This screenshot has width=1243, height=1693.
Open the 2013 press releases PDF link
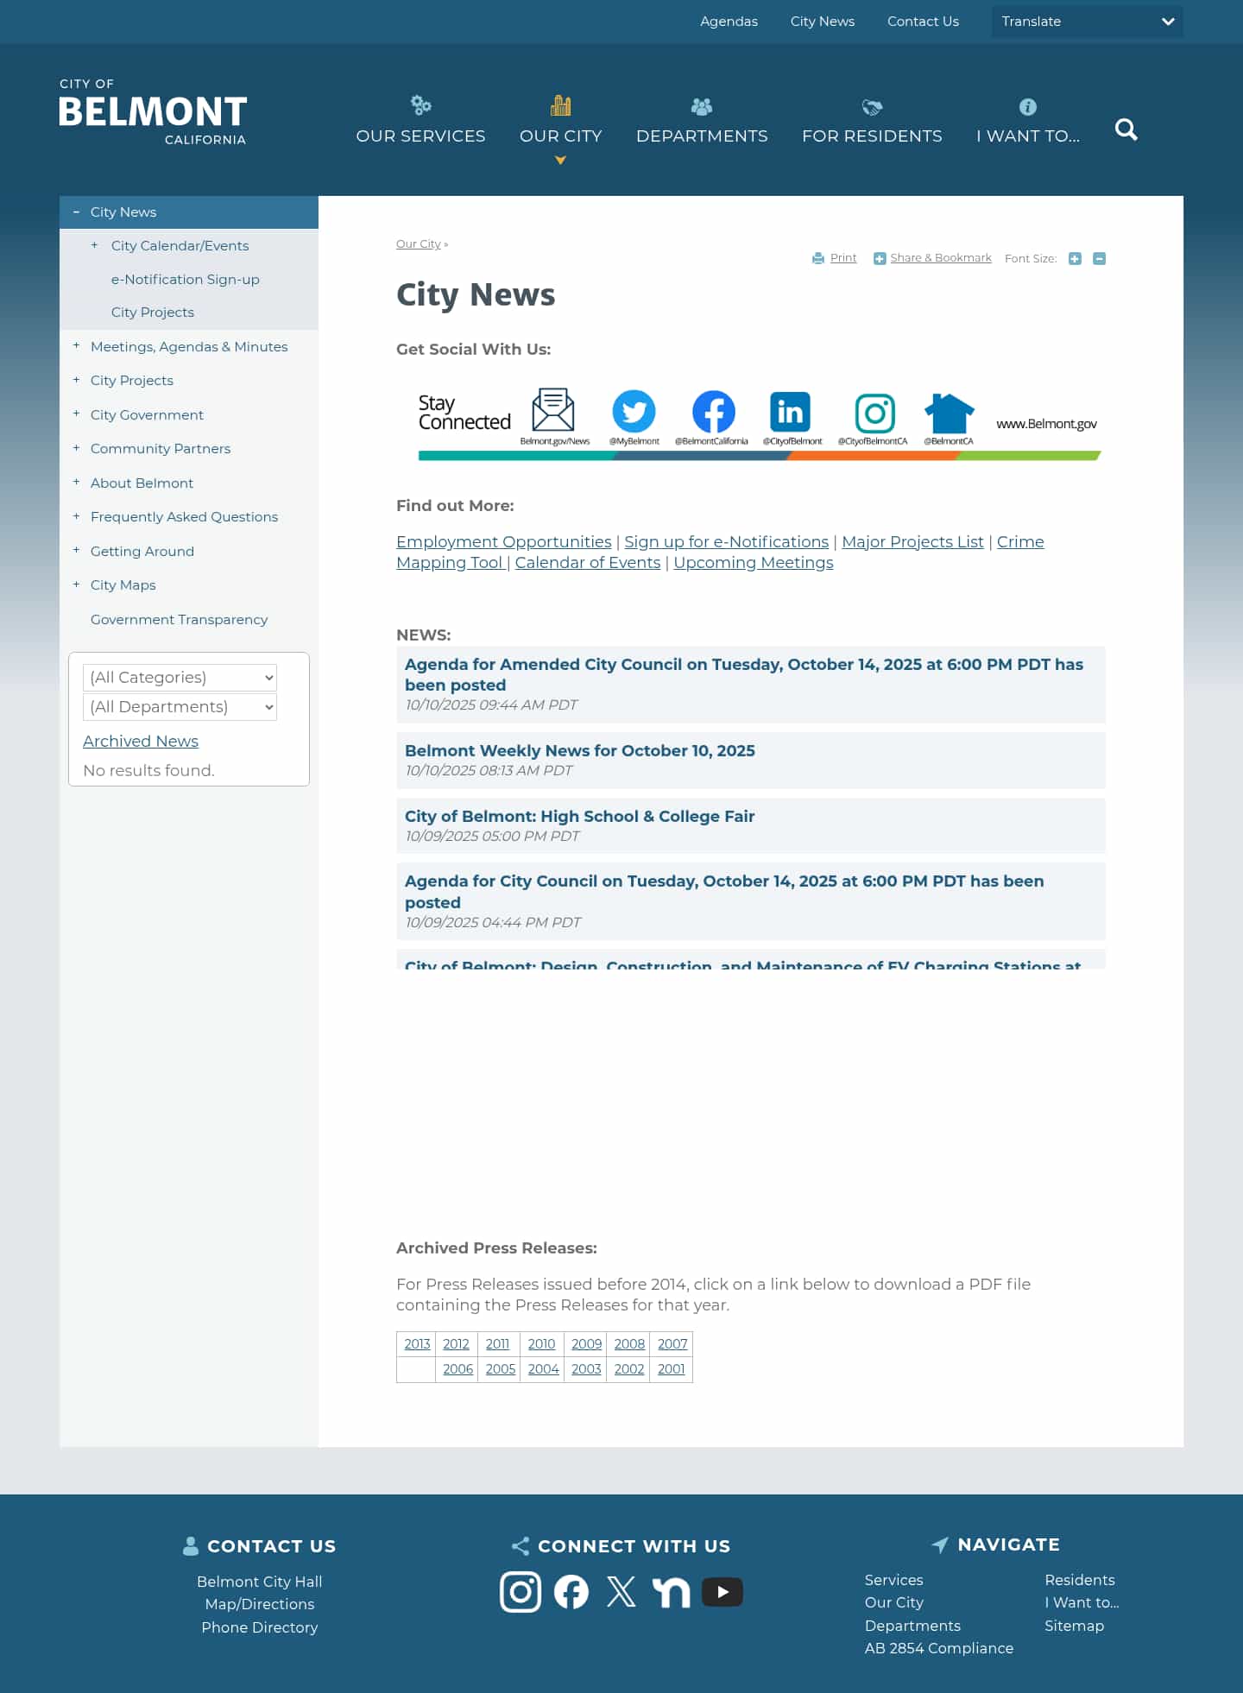coord(417,1344)
